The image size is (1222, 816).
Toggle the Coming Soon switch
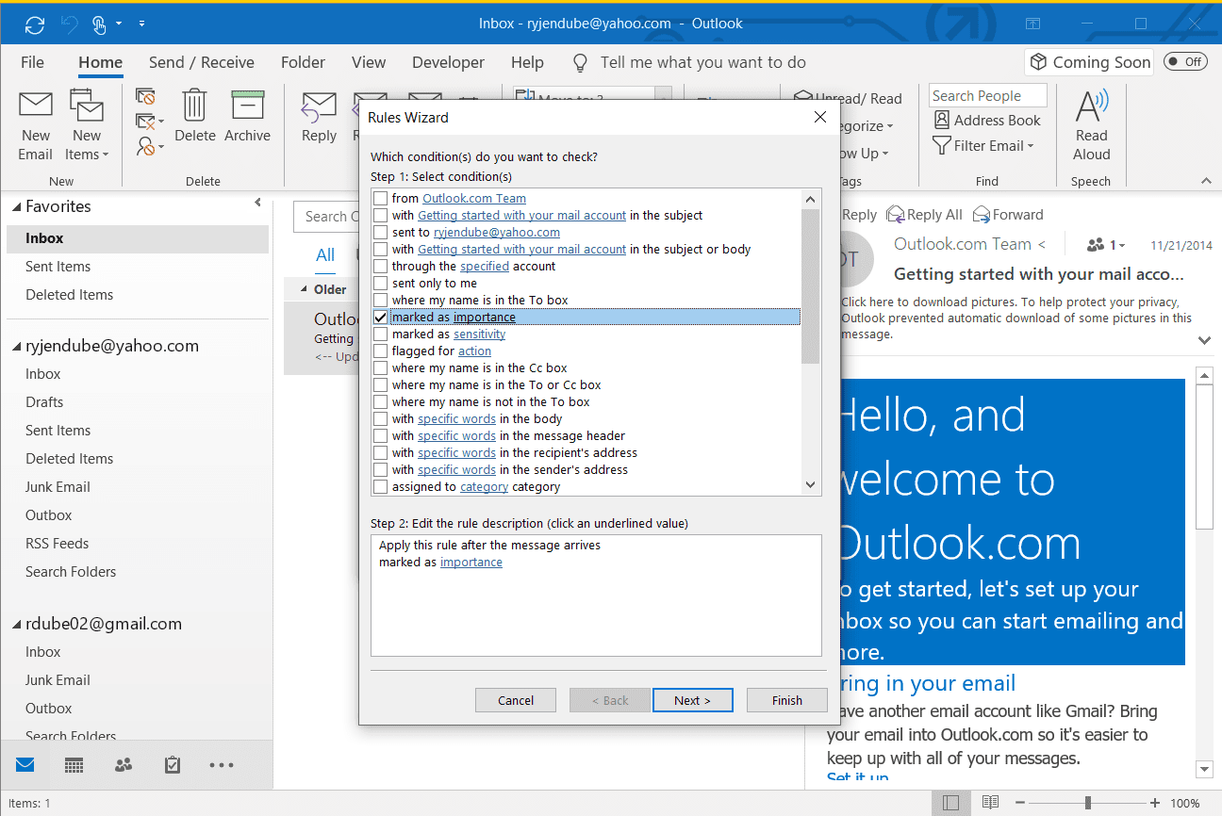coord(1185,62)
